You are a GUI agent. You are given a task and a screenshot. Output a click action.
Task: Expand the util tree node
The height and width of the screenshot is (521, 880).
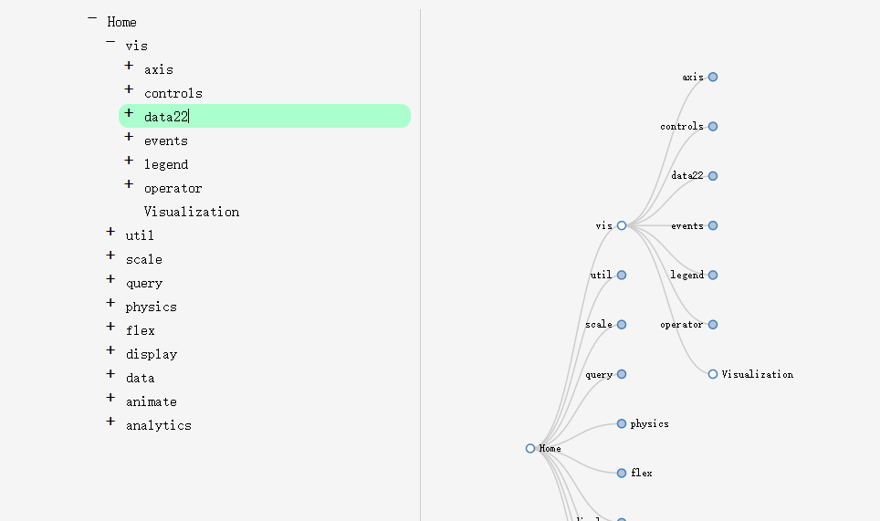click(x=110, y=232)
